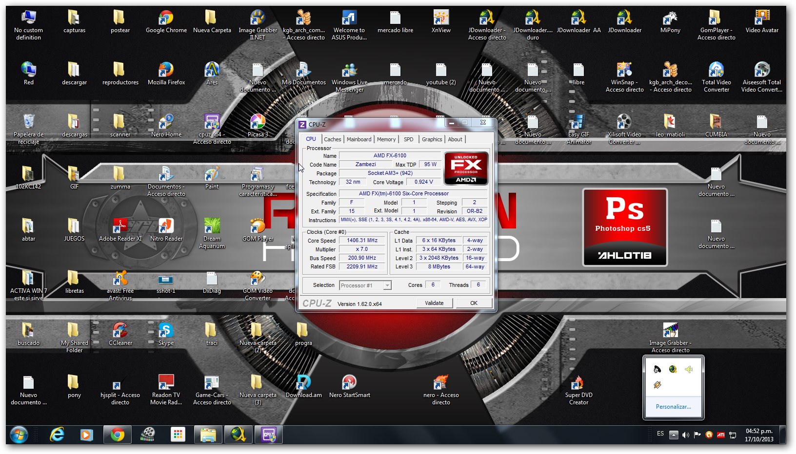Click the AMD FX processor logo
Image resolution: width=796 pixels, height=454 pixels.
pyautogui.click(x=466, y=169)
